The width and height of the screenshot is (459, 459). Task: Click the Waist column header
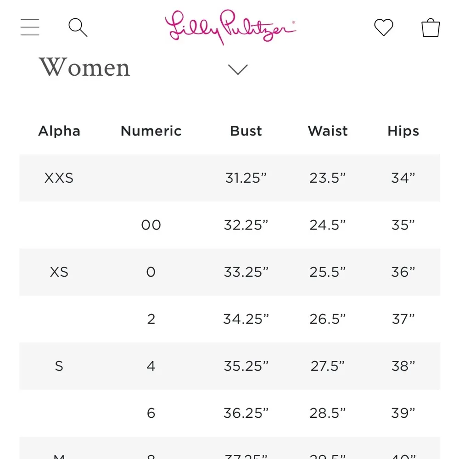click(x=328, y=131)
